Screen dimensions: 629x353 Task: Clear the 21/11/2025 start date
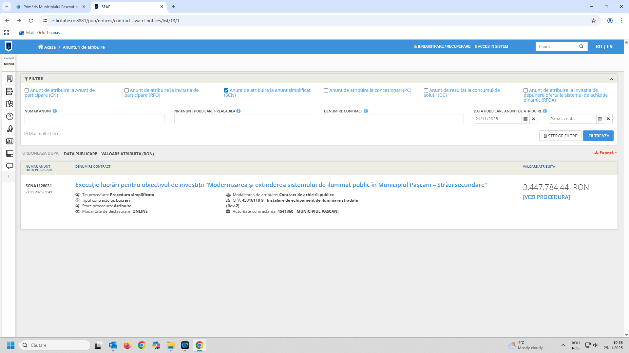[x=534, y=119]
